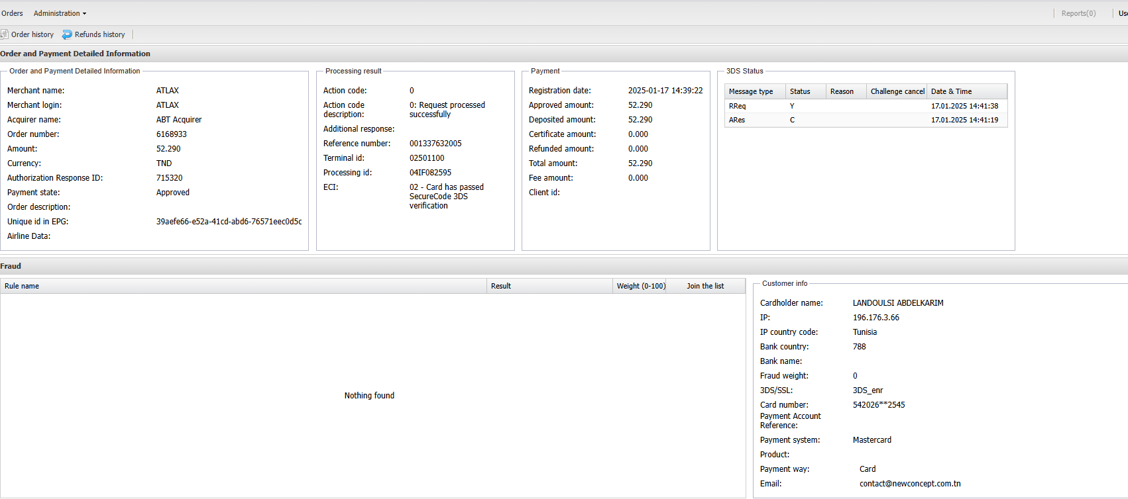This screenshot has height=499, width=1128.
Task: Sort 3DS Status by Message type column
Action: (x=751, y=91)
